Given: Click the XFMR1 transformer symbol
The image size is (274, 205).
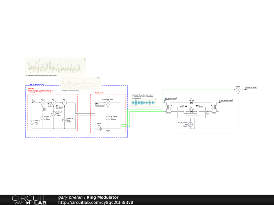Looking at the screenshot, I should [169, 107].
